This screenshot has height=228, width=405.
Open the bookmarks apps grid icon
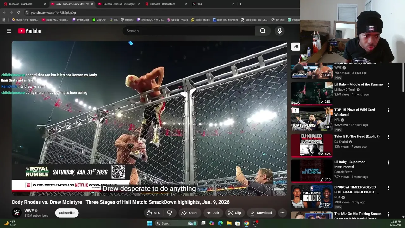click(4, 20)
